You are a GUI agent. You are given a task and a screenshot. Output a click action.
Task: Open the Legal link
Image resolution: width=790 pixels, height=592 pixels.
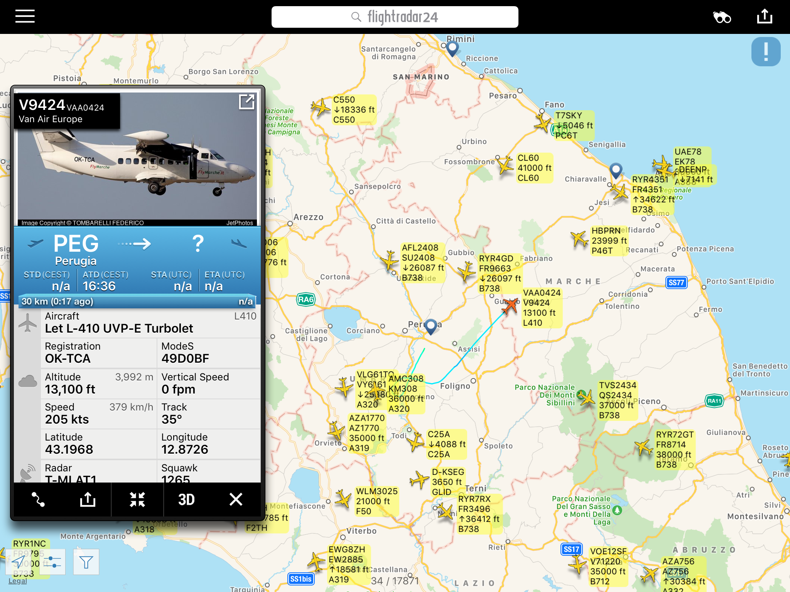coord(17,581)
